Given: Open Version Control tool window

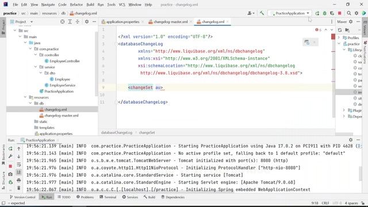Looking at the screenshot, I should coord(22,197).
